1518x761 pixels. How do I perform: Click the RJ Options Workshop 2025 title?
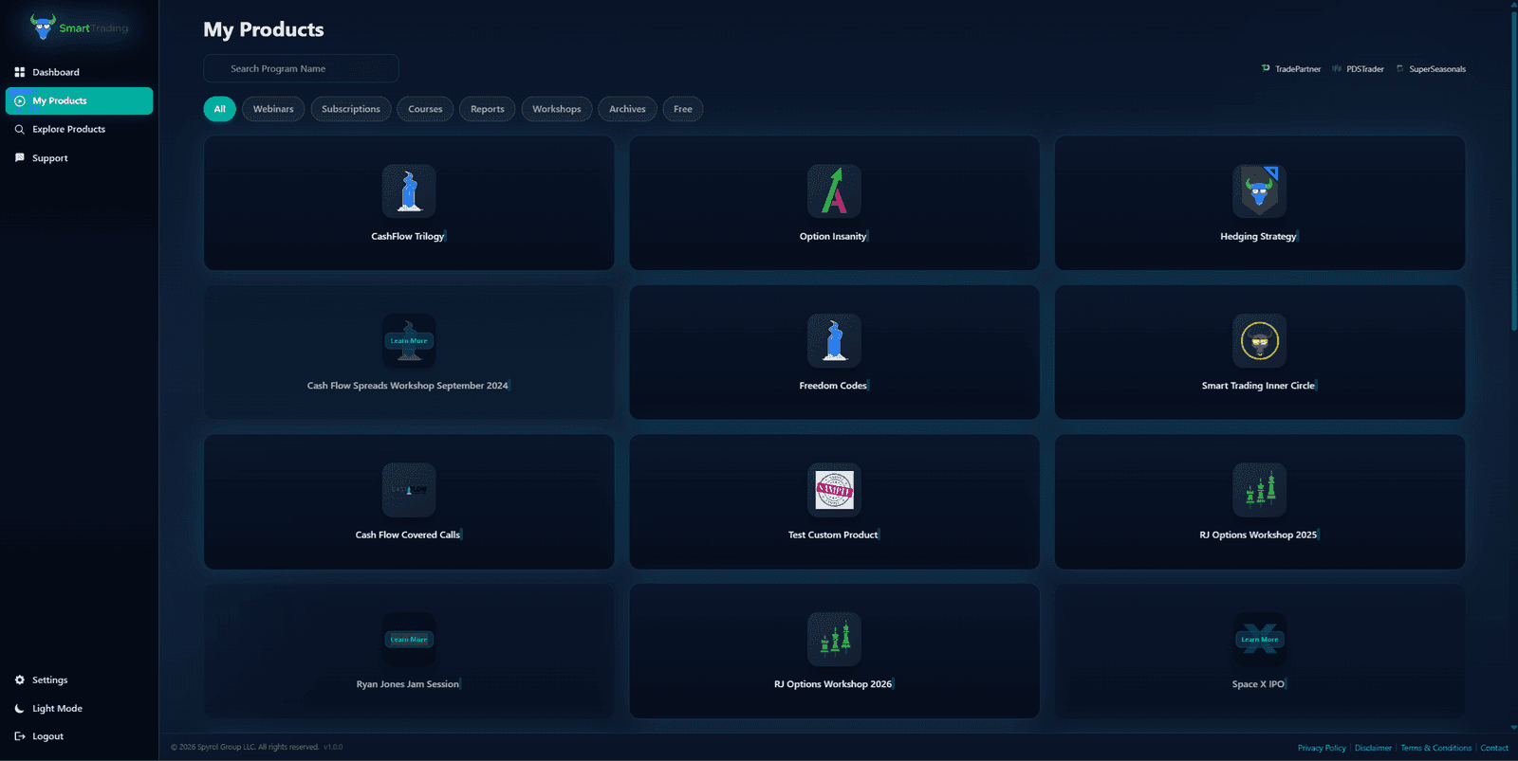coord(1258,535)
